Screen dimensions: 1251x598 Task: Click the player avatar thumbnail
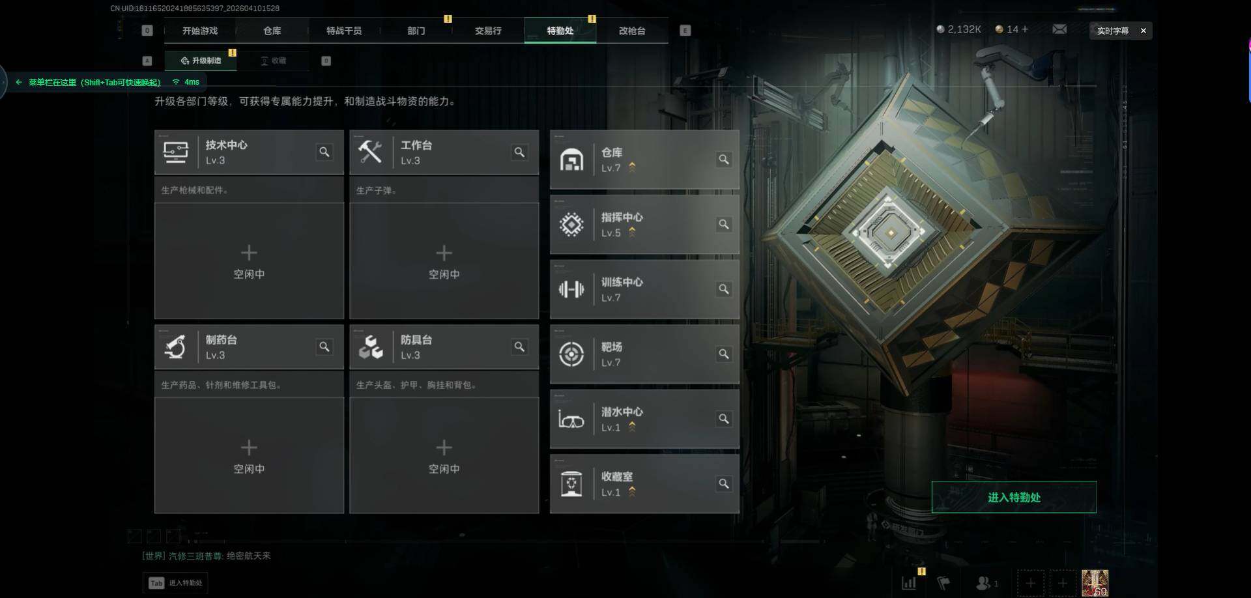[x=1095, y=583]
